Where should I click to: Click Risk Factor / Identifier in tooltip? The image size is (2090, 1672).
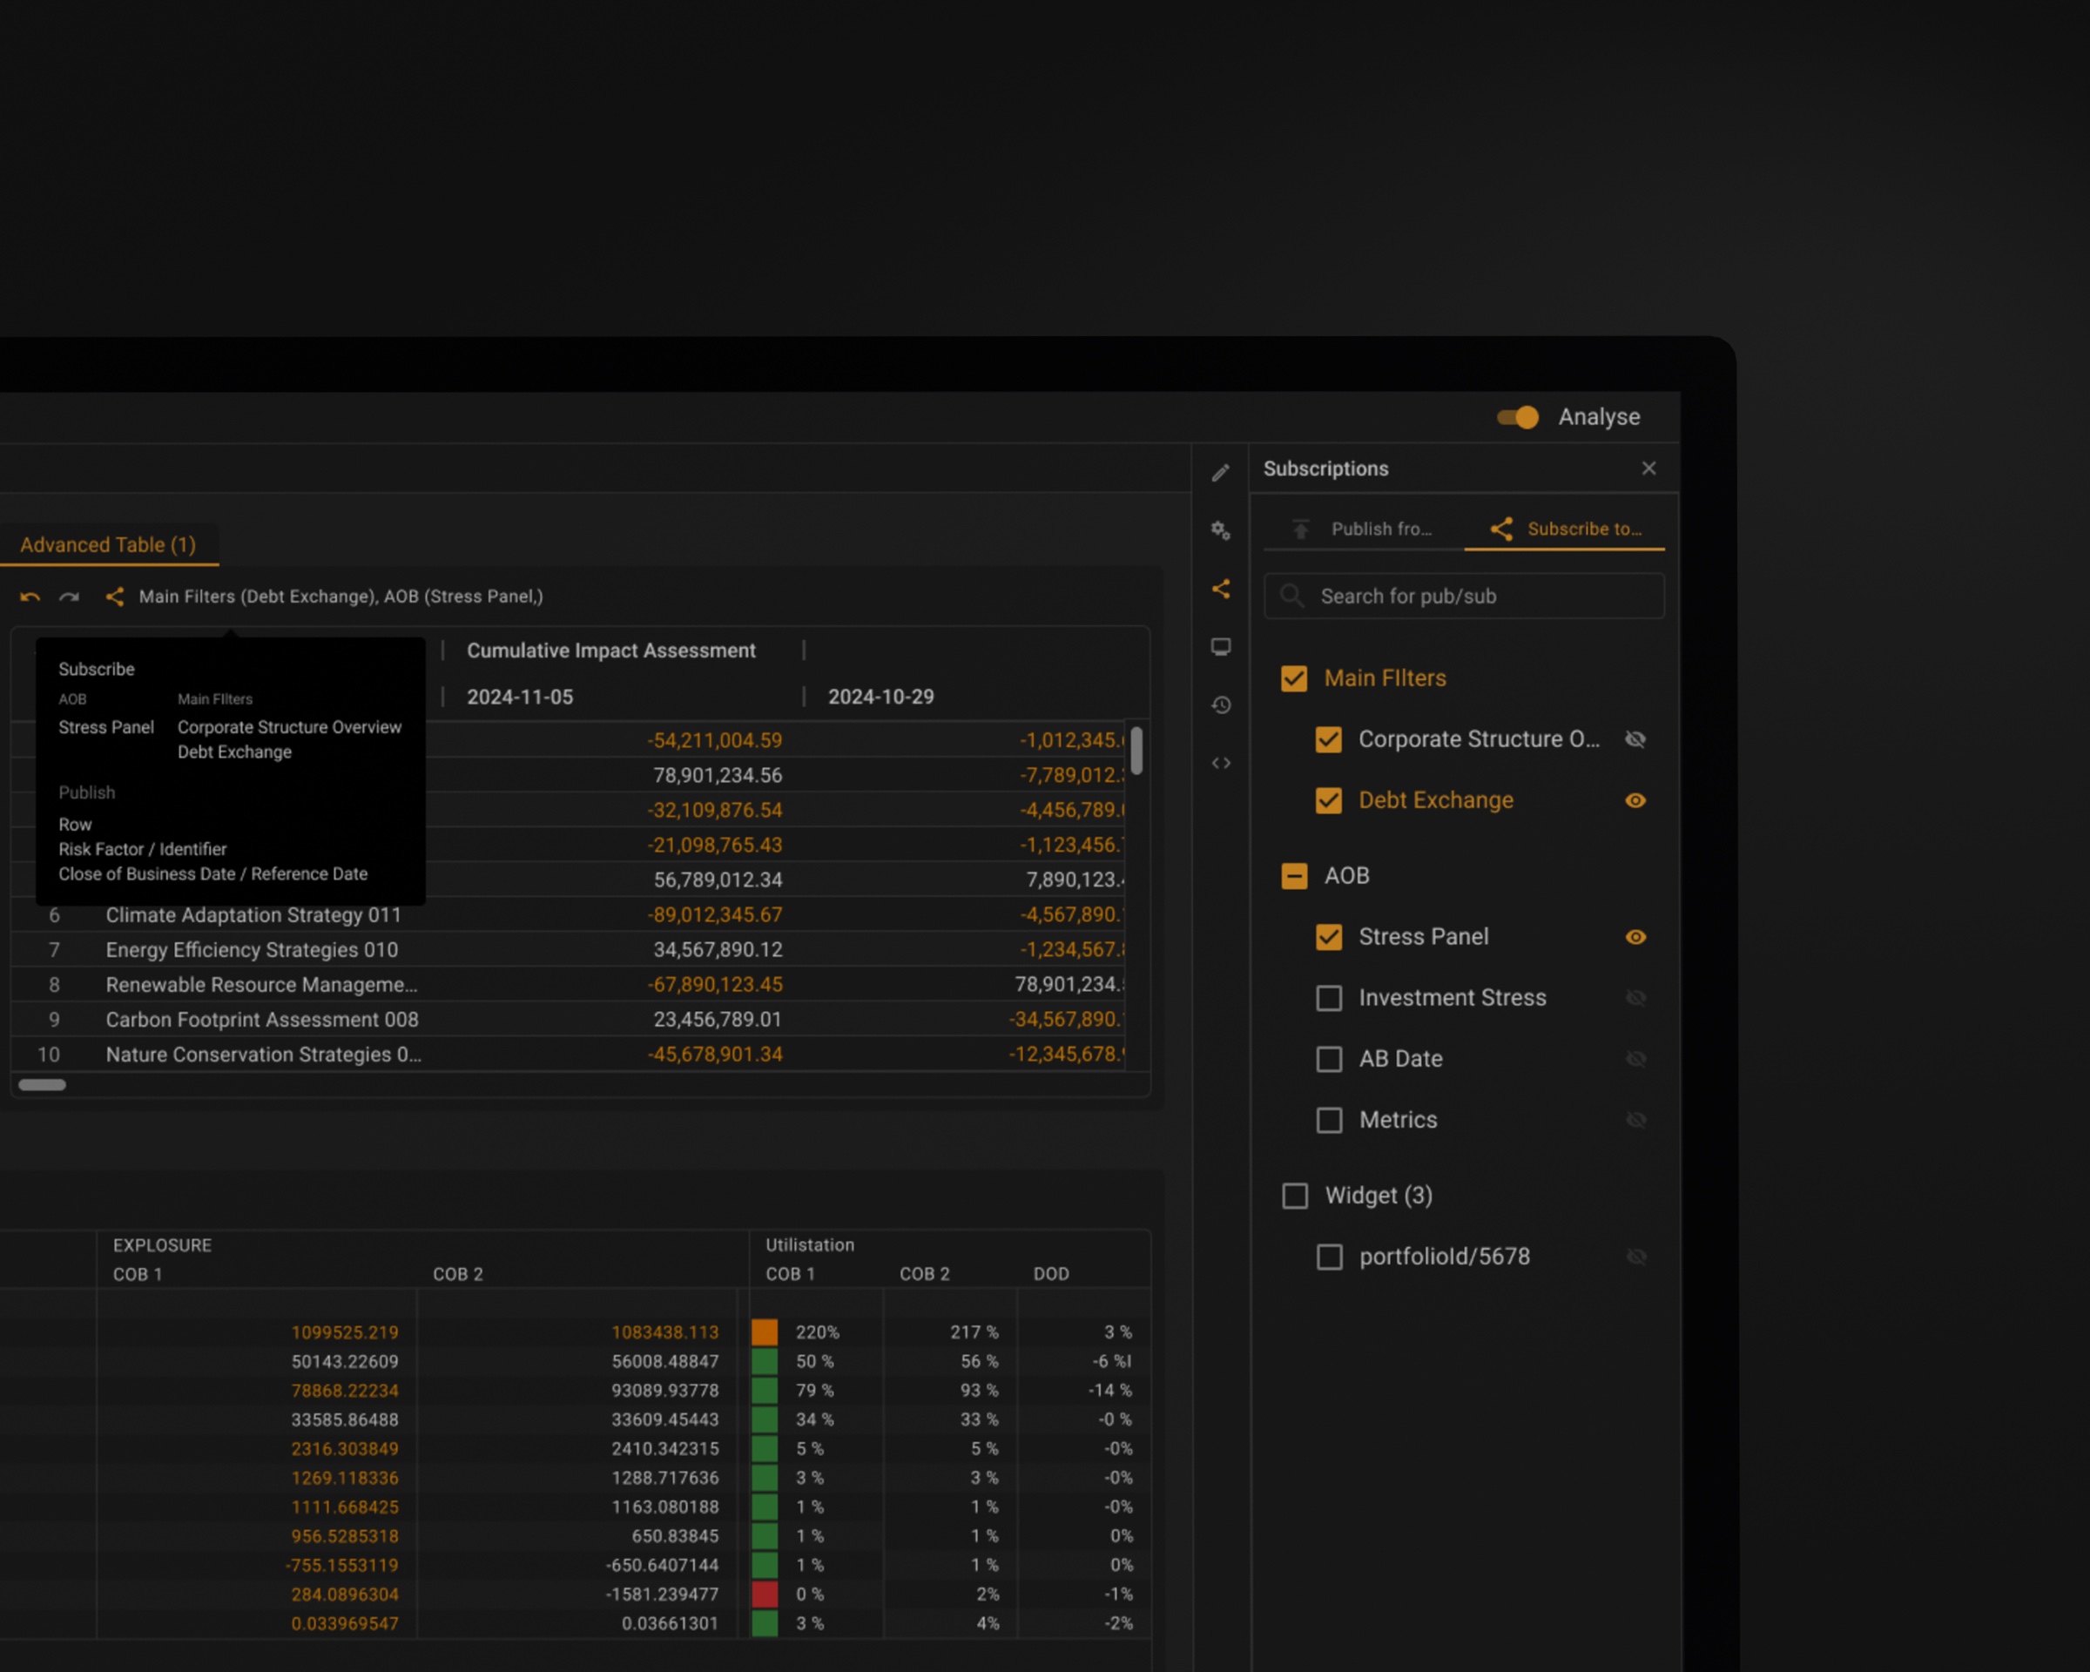pyautogui.click(x=143, y=849)
